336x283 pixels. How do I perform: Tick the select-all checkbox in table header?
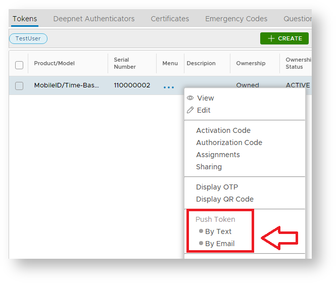(19, 65)
